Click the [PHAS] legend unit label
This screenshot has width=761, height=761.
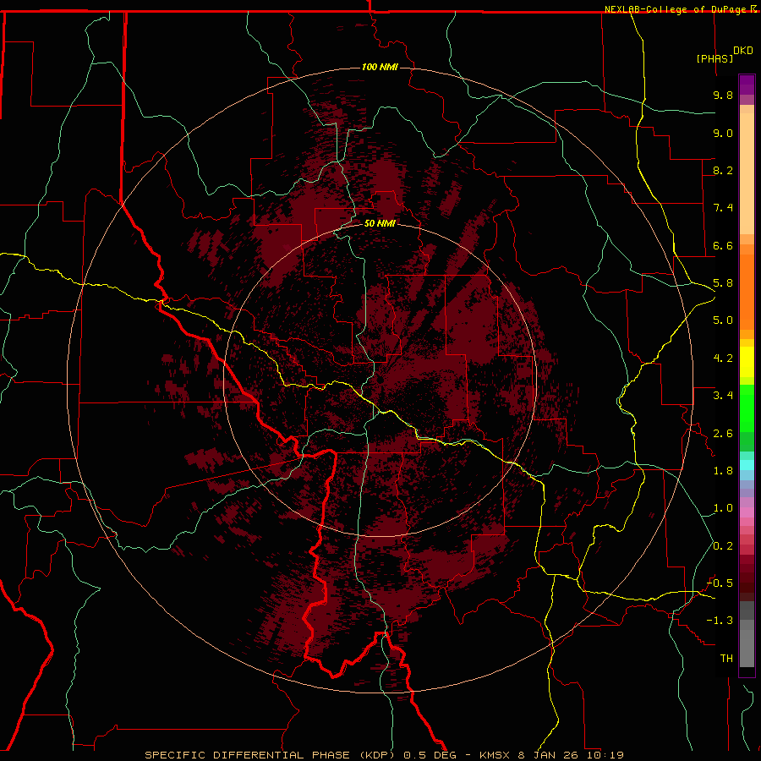pos(714,58)
